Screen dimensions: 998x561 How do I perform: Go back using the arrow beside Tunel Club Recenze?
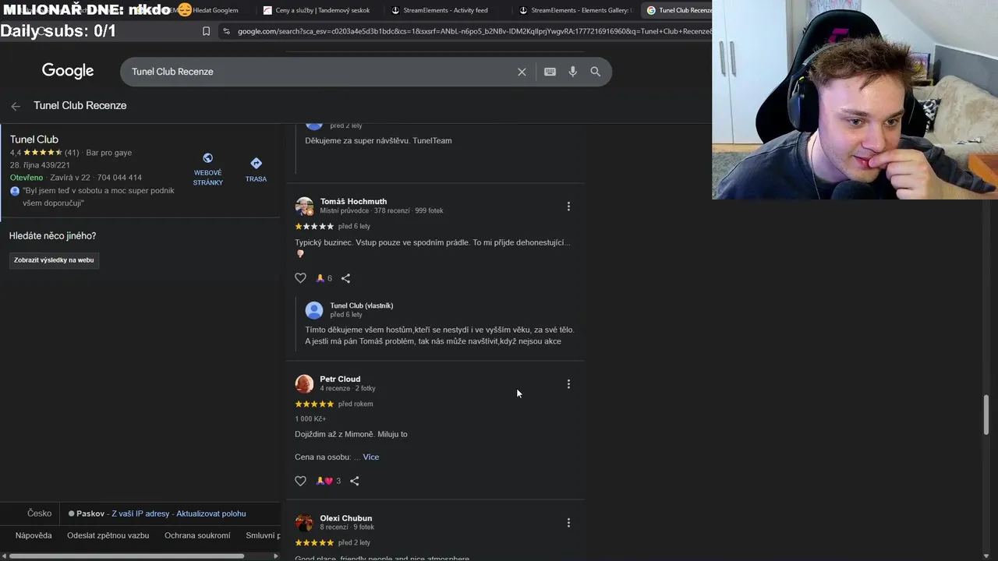[16, 106]
